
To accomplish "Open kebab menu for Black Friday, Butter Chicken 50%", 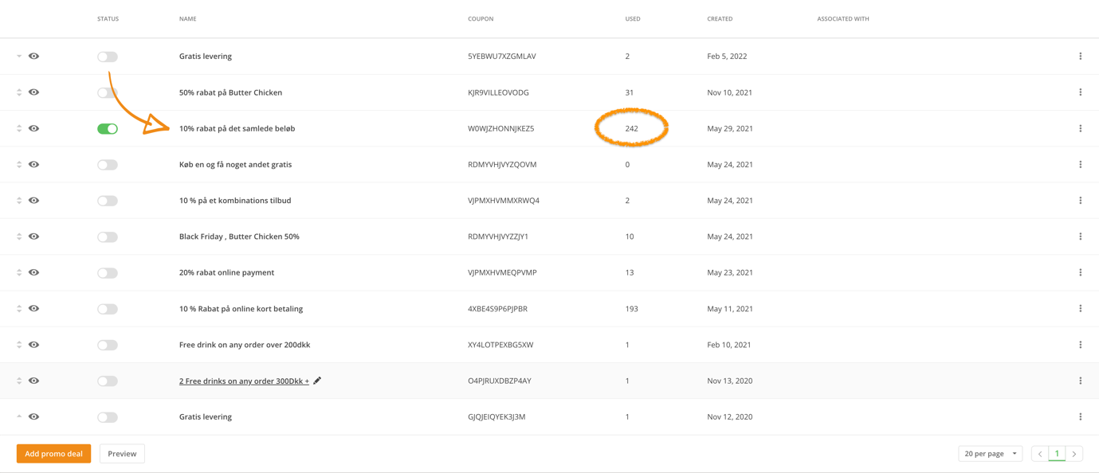I will 1080,236.
